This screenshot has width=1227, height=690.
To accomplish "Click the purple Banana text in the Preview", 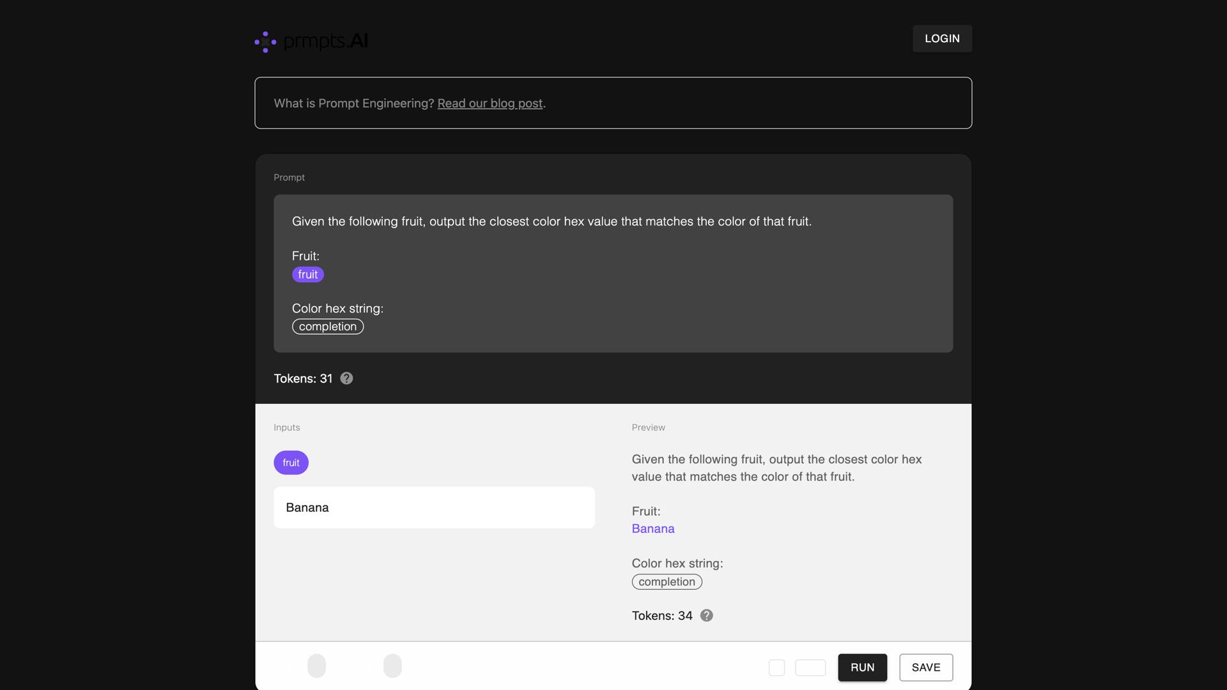I will point(652,529).
